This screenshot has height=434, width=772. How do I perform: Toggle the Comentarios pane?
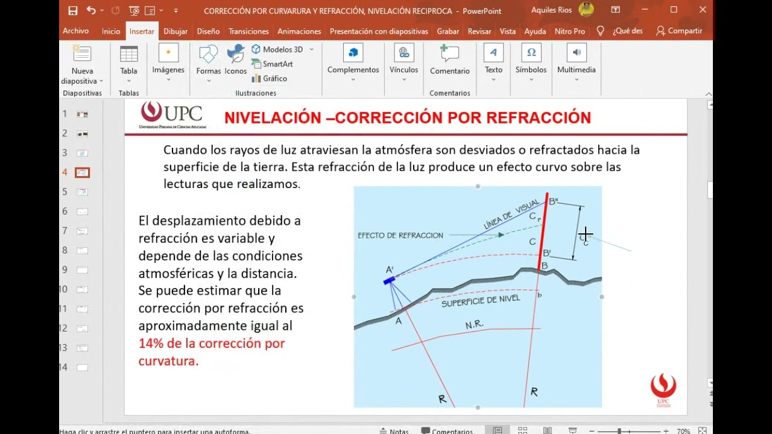tap(447, 431)
